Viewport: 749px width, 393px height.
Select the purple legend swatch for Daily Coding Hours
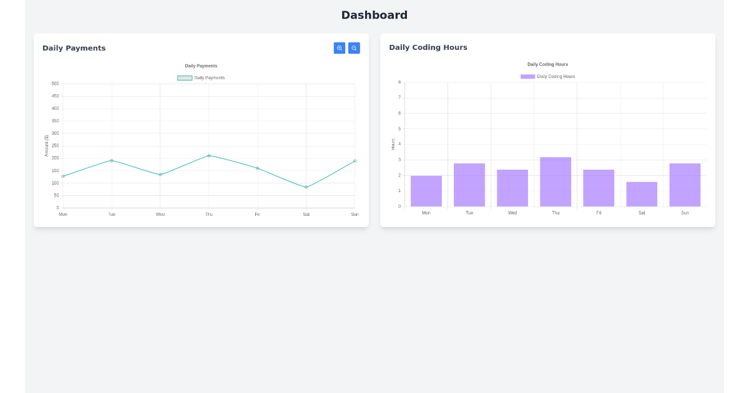(527, 75)
